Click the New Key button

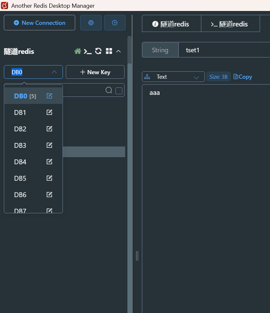pos(95,72)
